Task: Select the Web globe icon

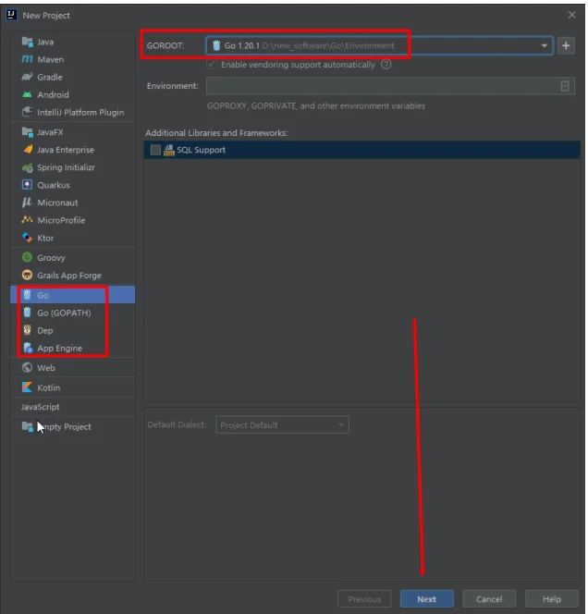Action: [28, 368]
